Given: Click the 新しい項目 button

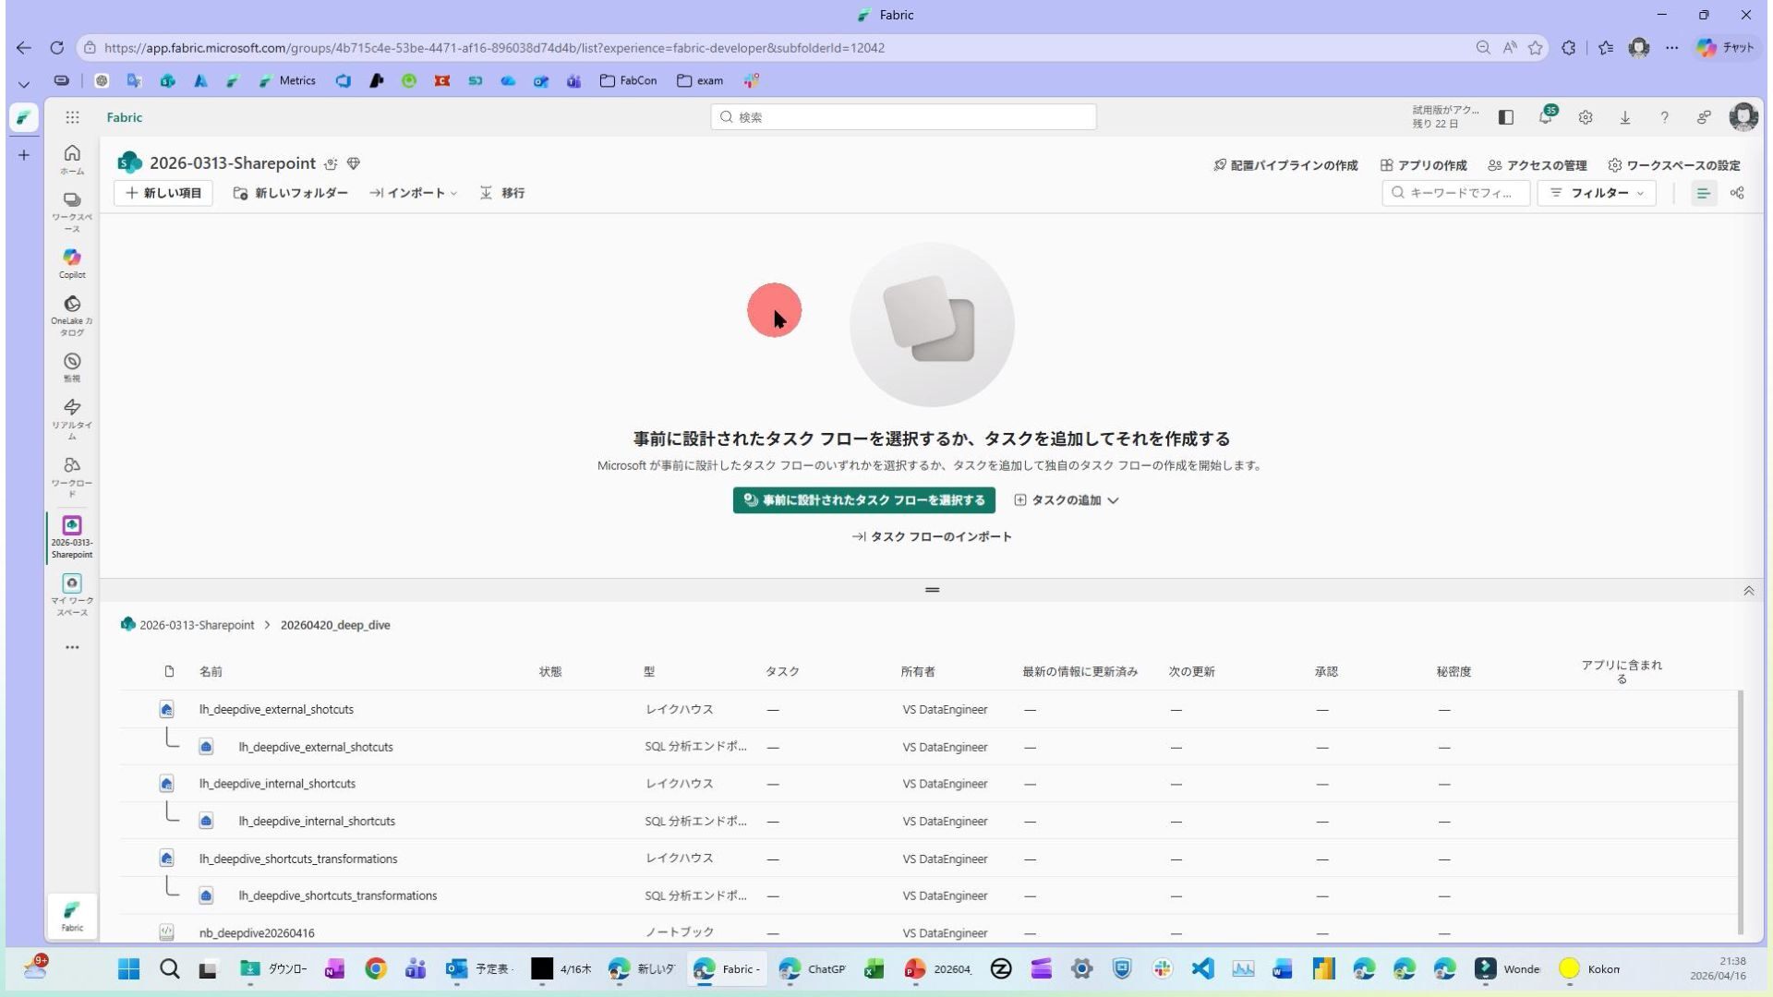Looking at the screenshot, I should 163,193.
